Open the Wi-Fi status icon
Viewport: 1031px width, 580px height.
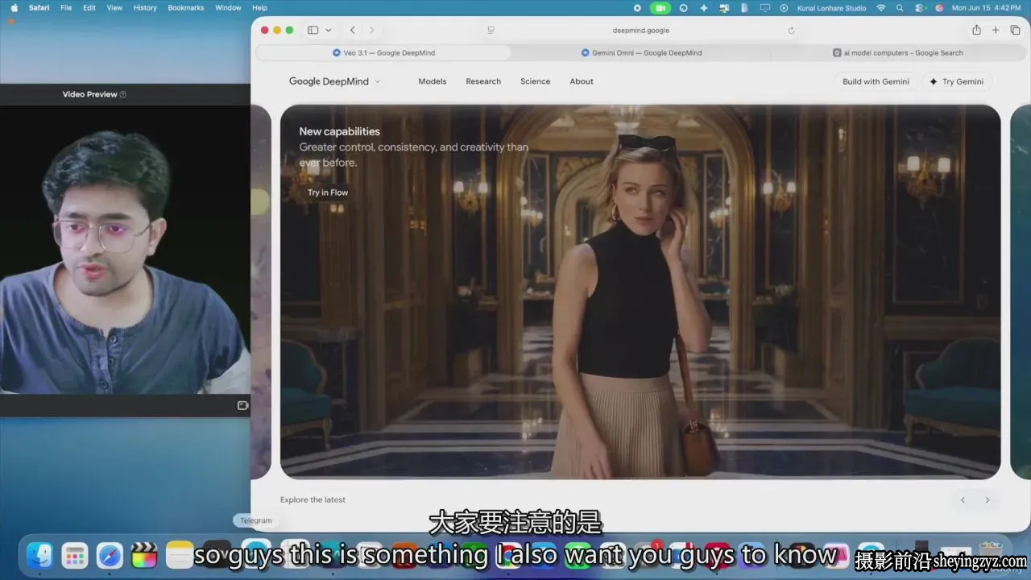pyautogui.click(x=881, y=8)
